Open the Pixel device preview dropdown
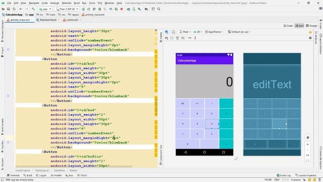This screenshot has width=323, height=182. pyautogui.click(x=185, y=32)
